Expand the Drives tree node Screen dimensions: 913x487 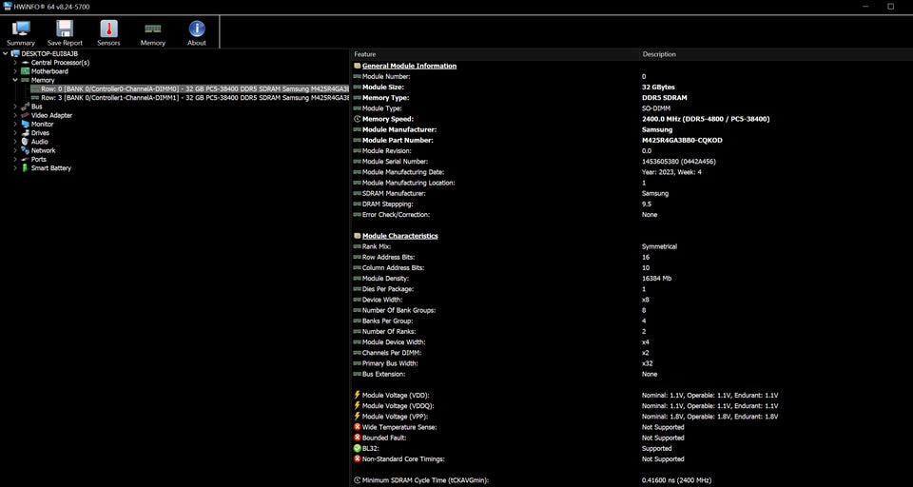pyautogui.click(x=16, y=133)
